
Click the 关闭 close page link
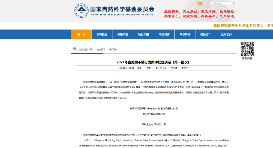pos(185,68)
